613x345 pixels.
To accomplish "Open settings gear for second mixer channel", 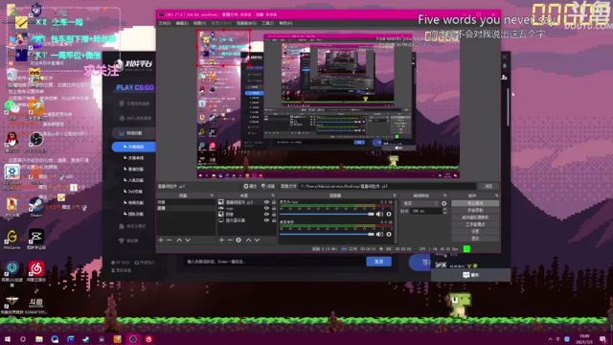I will pos(389,234).
